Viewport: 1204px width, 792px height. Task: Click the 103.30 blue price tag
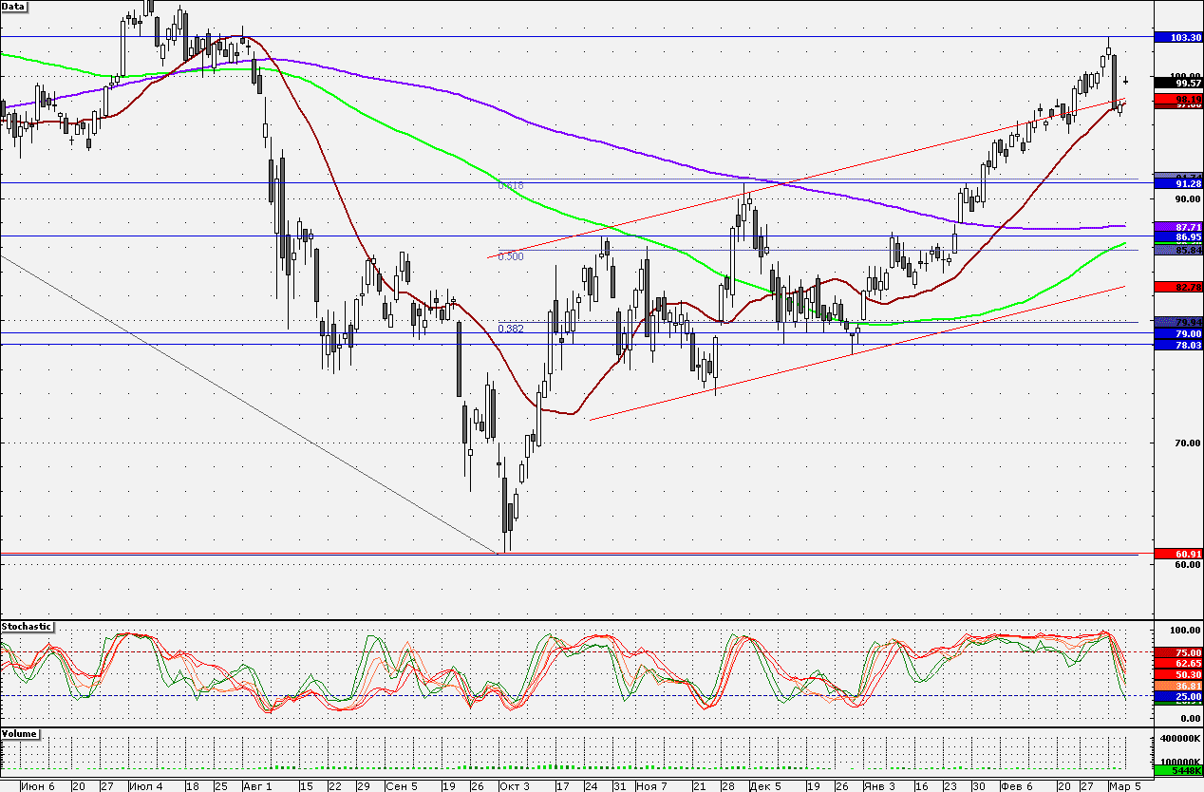tap(1178, 36)
